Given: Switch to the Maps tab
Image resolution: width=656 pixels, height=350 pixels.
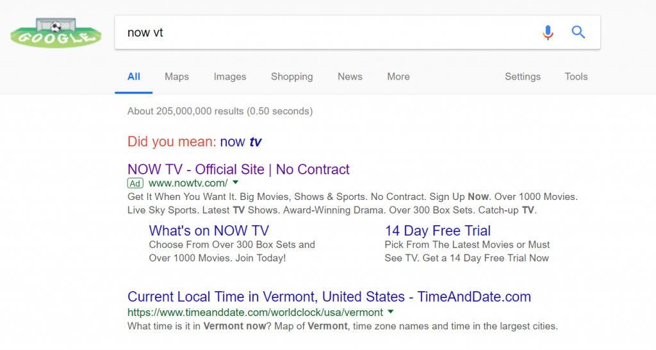Looking at the screenshot, I should 177,77.
